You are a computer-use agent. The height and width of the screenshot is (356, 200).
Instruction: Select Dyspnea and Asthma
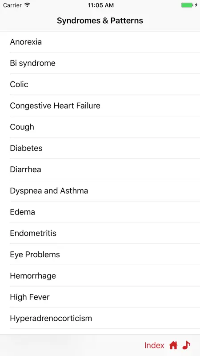[100, 191]
